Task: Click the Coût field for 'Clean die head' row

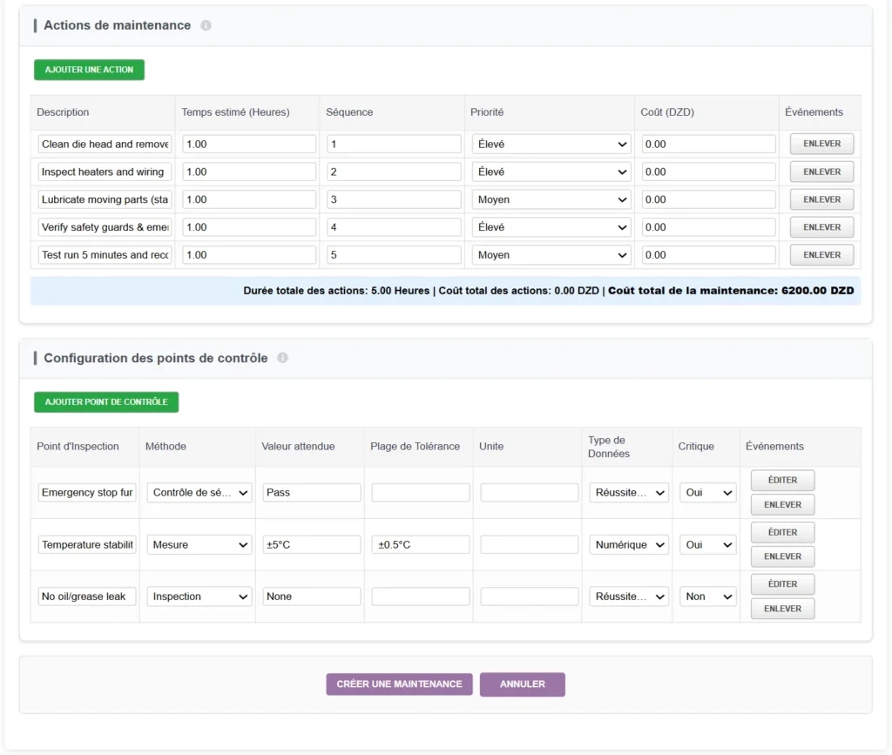Action: [x=706, y=144]
